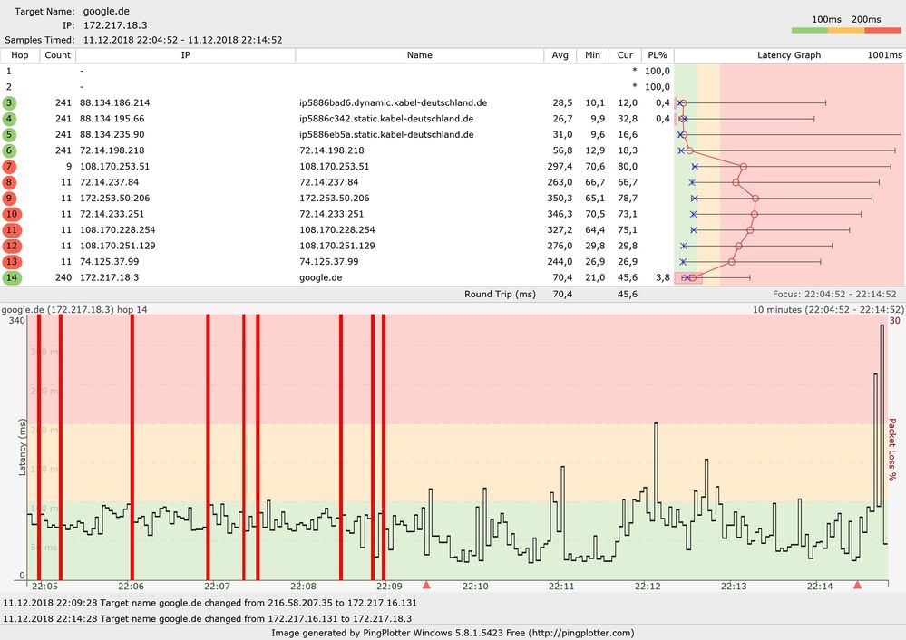The height and width of the screenshot is (640, 906).
Task: Select the green hop 6 indicator circle
Action: 8,150
